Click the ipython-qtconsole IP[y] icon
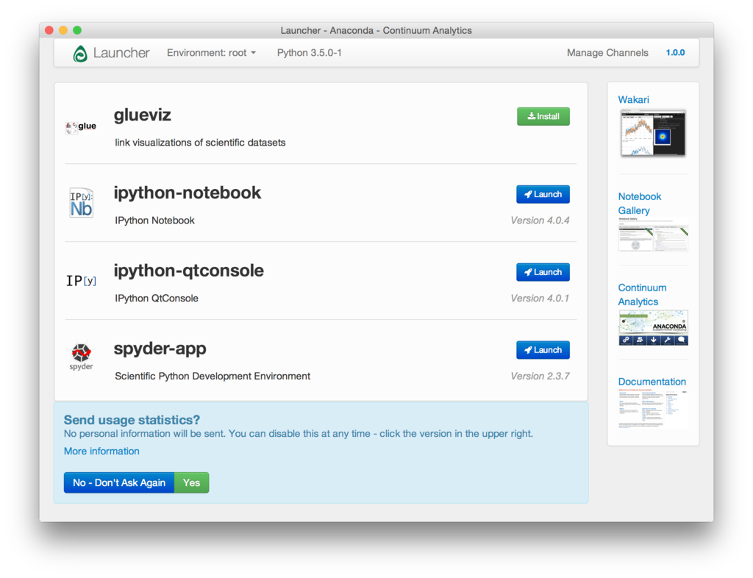Screen dimensions: 753x578 pyautogui.click(x=81, y=280)
